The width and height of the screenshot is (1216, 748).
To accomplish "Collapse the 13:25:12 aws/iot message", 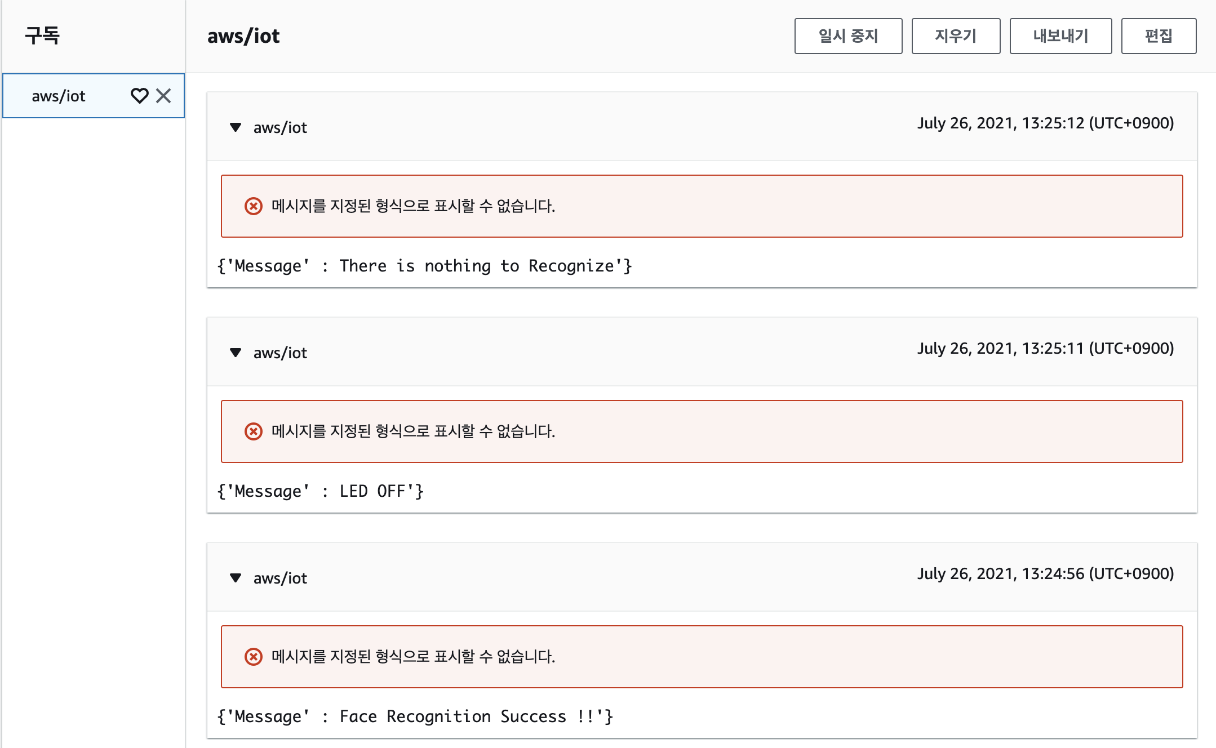I will pyautogui.click(x=236, y=127).
